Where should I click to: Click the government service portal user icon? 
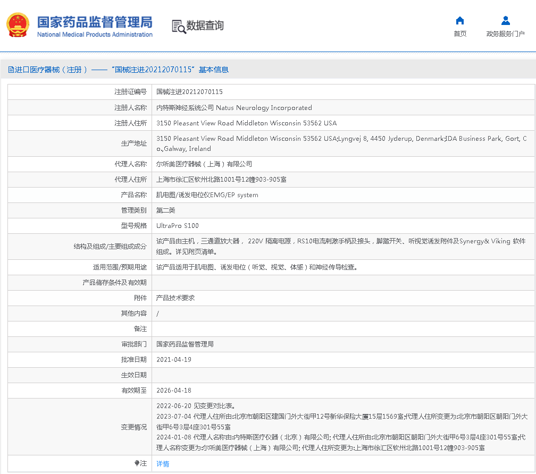(505, 21)
